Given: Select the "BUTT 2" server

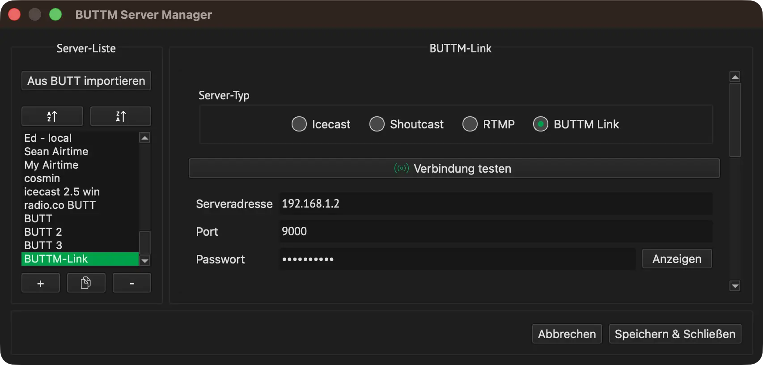Looking at the screenshot, I should (x=80, y=232).
